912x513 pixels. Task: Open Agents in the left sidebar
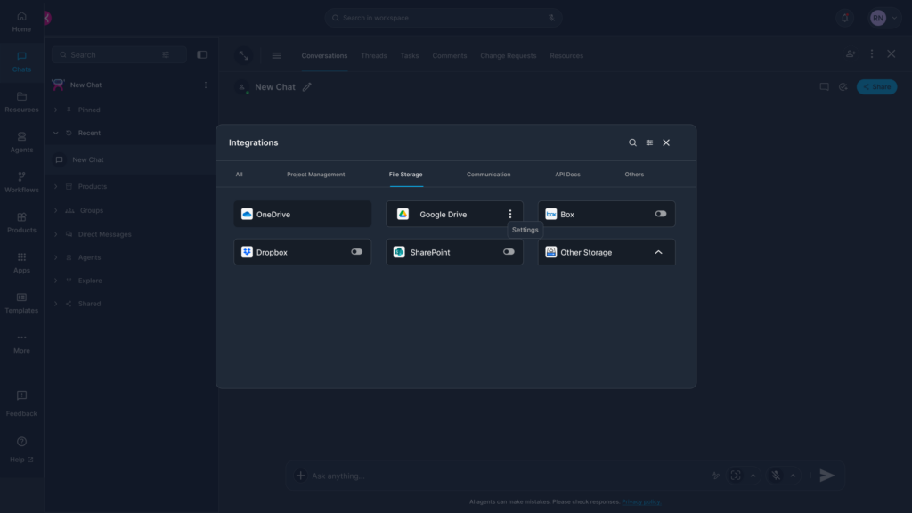tap(21, 142)
